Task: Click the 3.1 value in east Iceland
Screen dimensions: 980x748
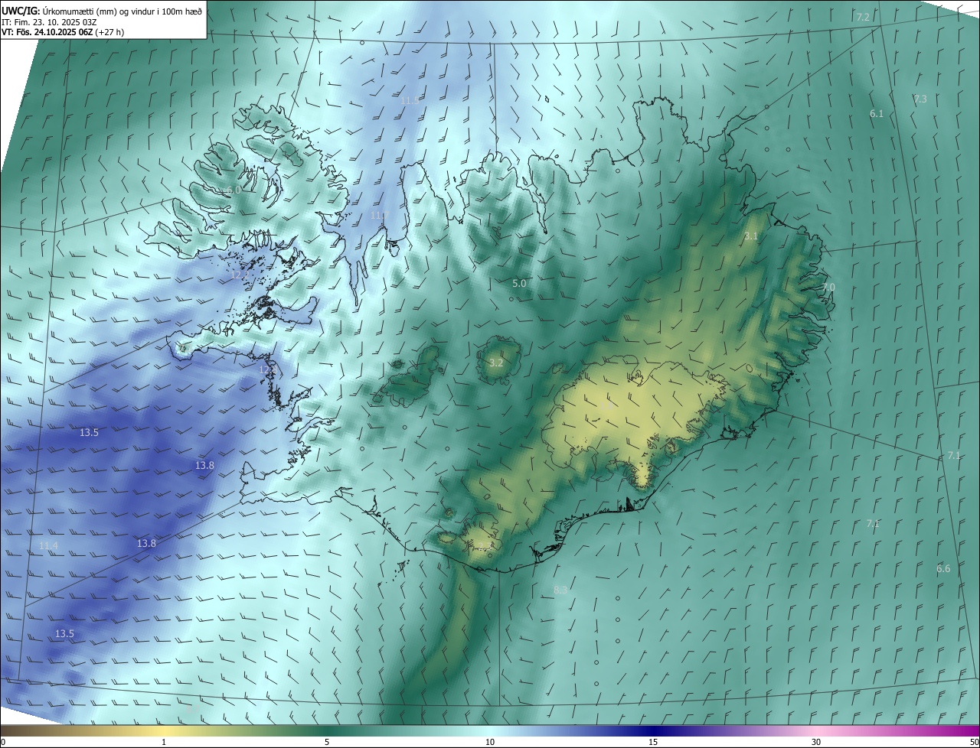Action: (751, 236)
